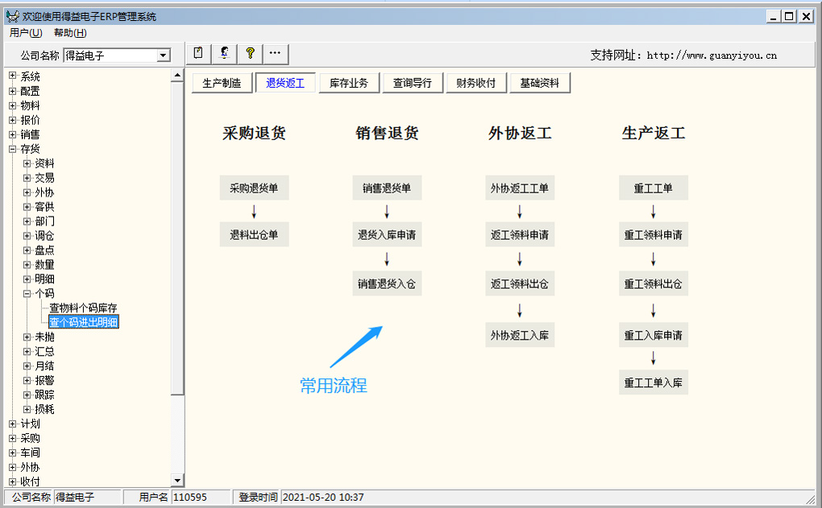Expand the 系统 tree node
The width and height of the screenshot is (822, 508).
point(13,76)
